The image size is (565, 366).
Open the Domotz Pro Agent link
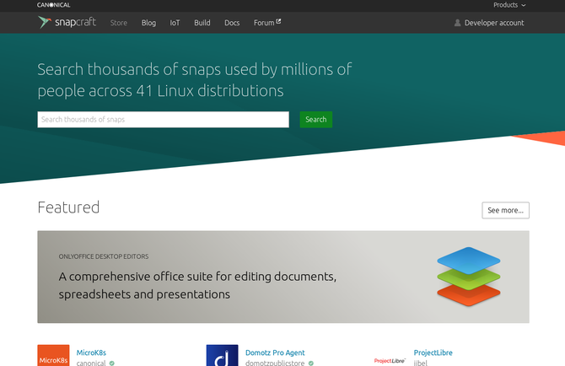275,353
